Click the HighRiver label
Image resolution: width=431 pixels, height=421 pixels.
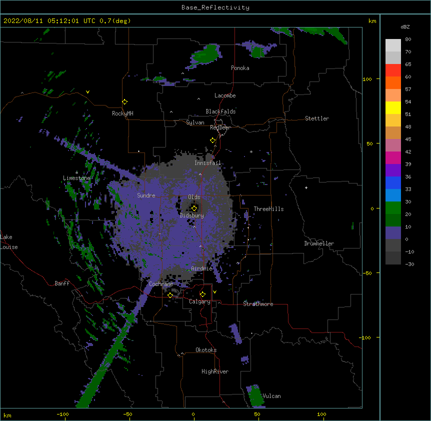pos(215,371)
